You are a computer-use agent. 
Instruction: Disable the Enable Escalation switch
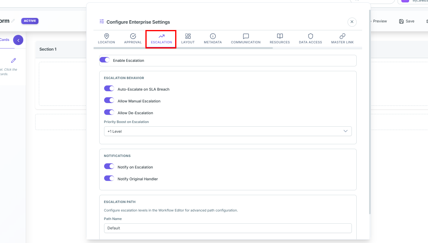click(104, 60)
